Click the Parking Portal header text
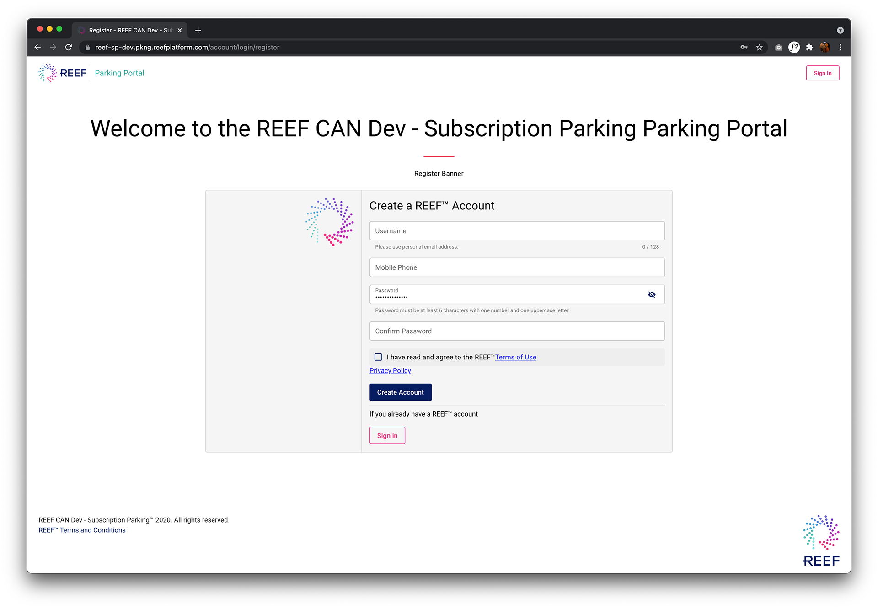This screenshot has height=609, width=878. point(119,73)
